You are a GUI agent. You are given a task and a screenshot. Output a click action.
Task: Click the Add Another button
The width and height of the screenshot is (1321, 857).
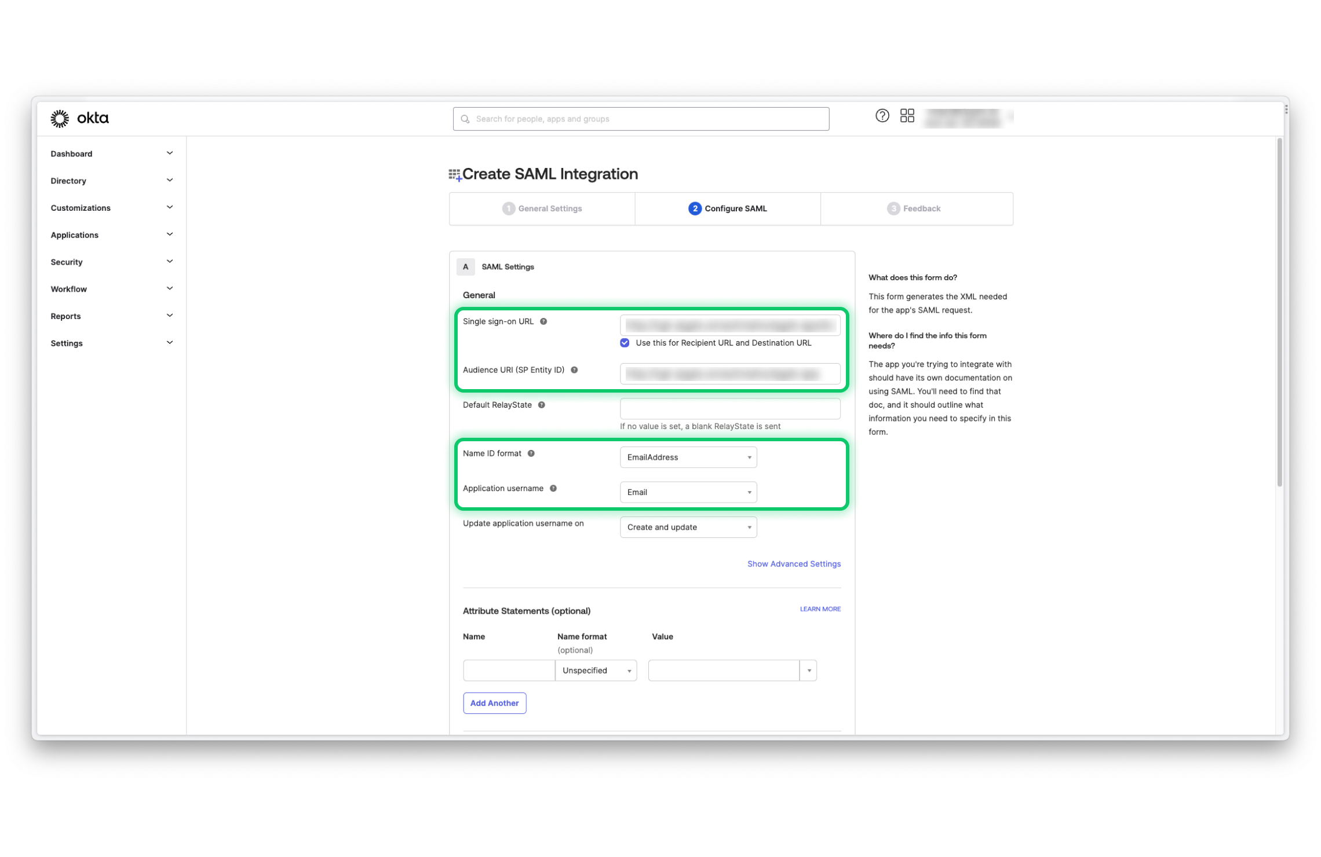click(494, 703)
